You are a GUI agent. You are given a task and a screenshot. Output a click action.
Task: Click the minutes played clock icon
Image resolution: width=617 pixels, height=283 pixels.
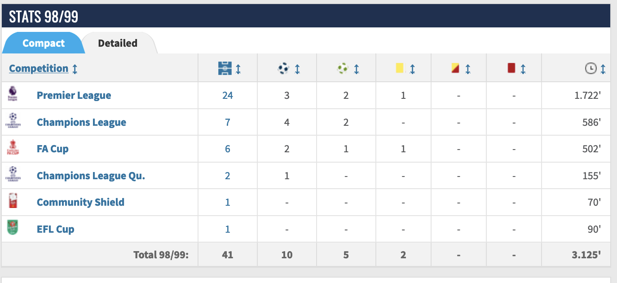[x=591, y=69]
